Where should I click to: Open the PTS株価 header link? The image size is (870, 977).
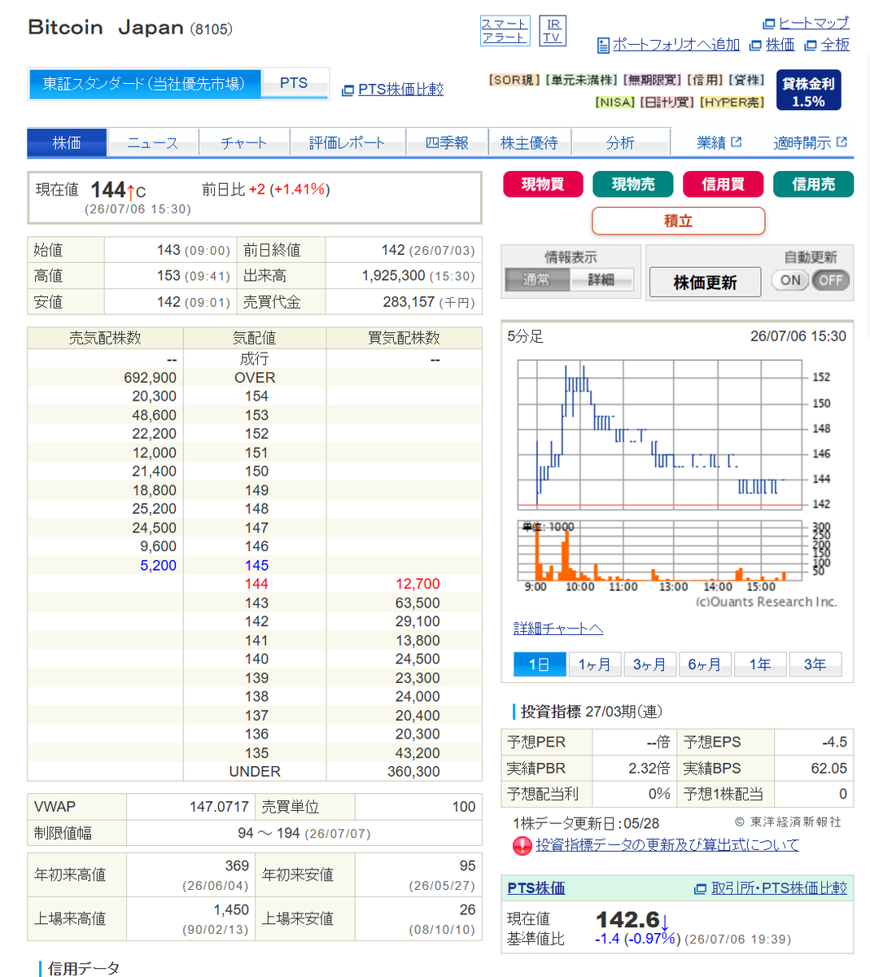[536, 888]
